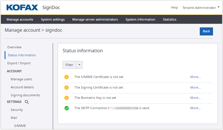The image size is (223, 130).
Task: Open the Statistics menu item
Action: point(169,19)
